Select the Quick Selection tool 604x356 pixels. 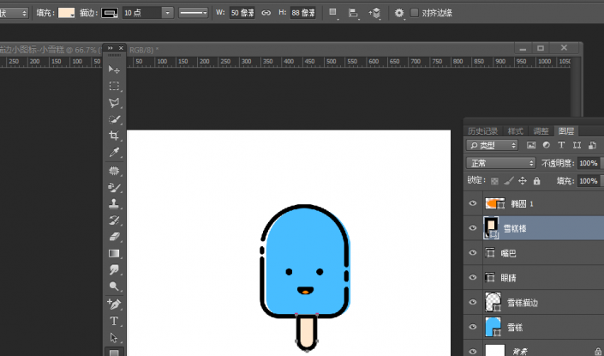[114, 119]
